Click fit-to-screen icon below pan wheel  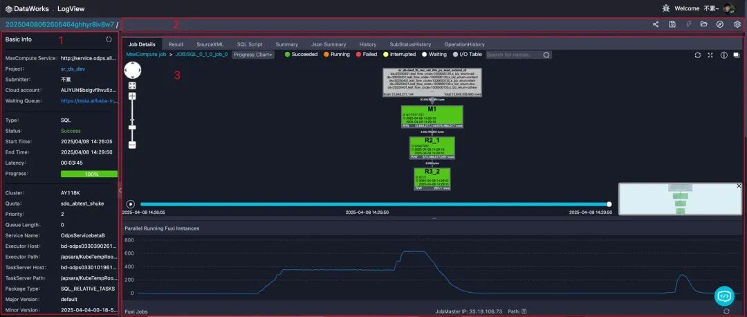click(x=132, y=85)
